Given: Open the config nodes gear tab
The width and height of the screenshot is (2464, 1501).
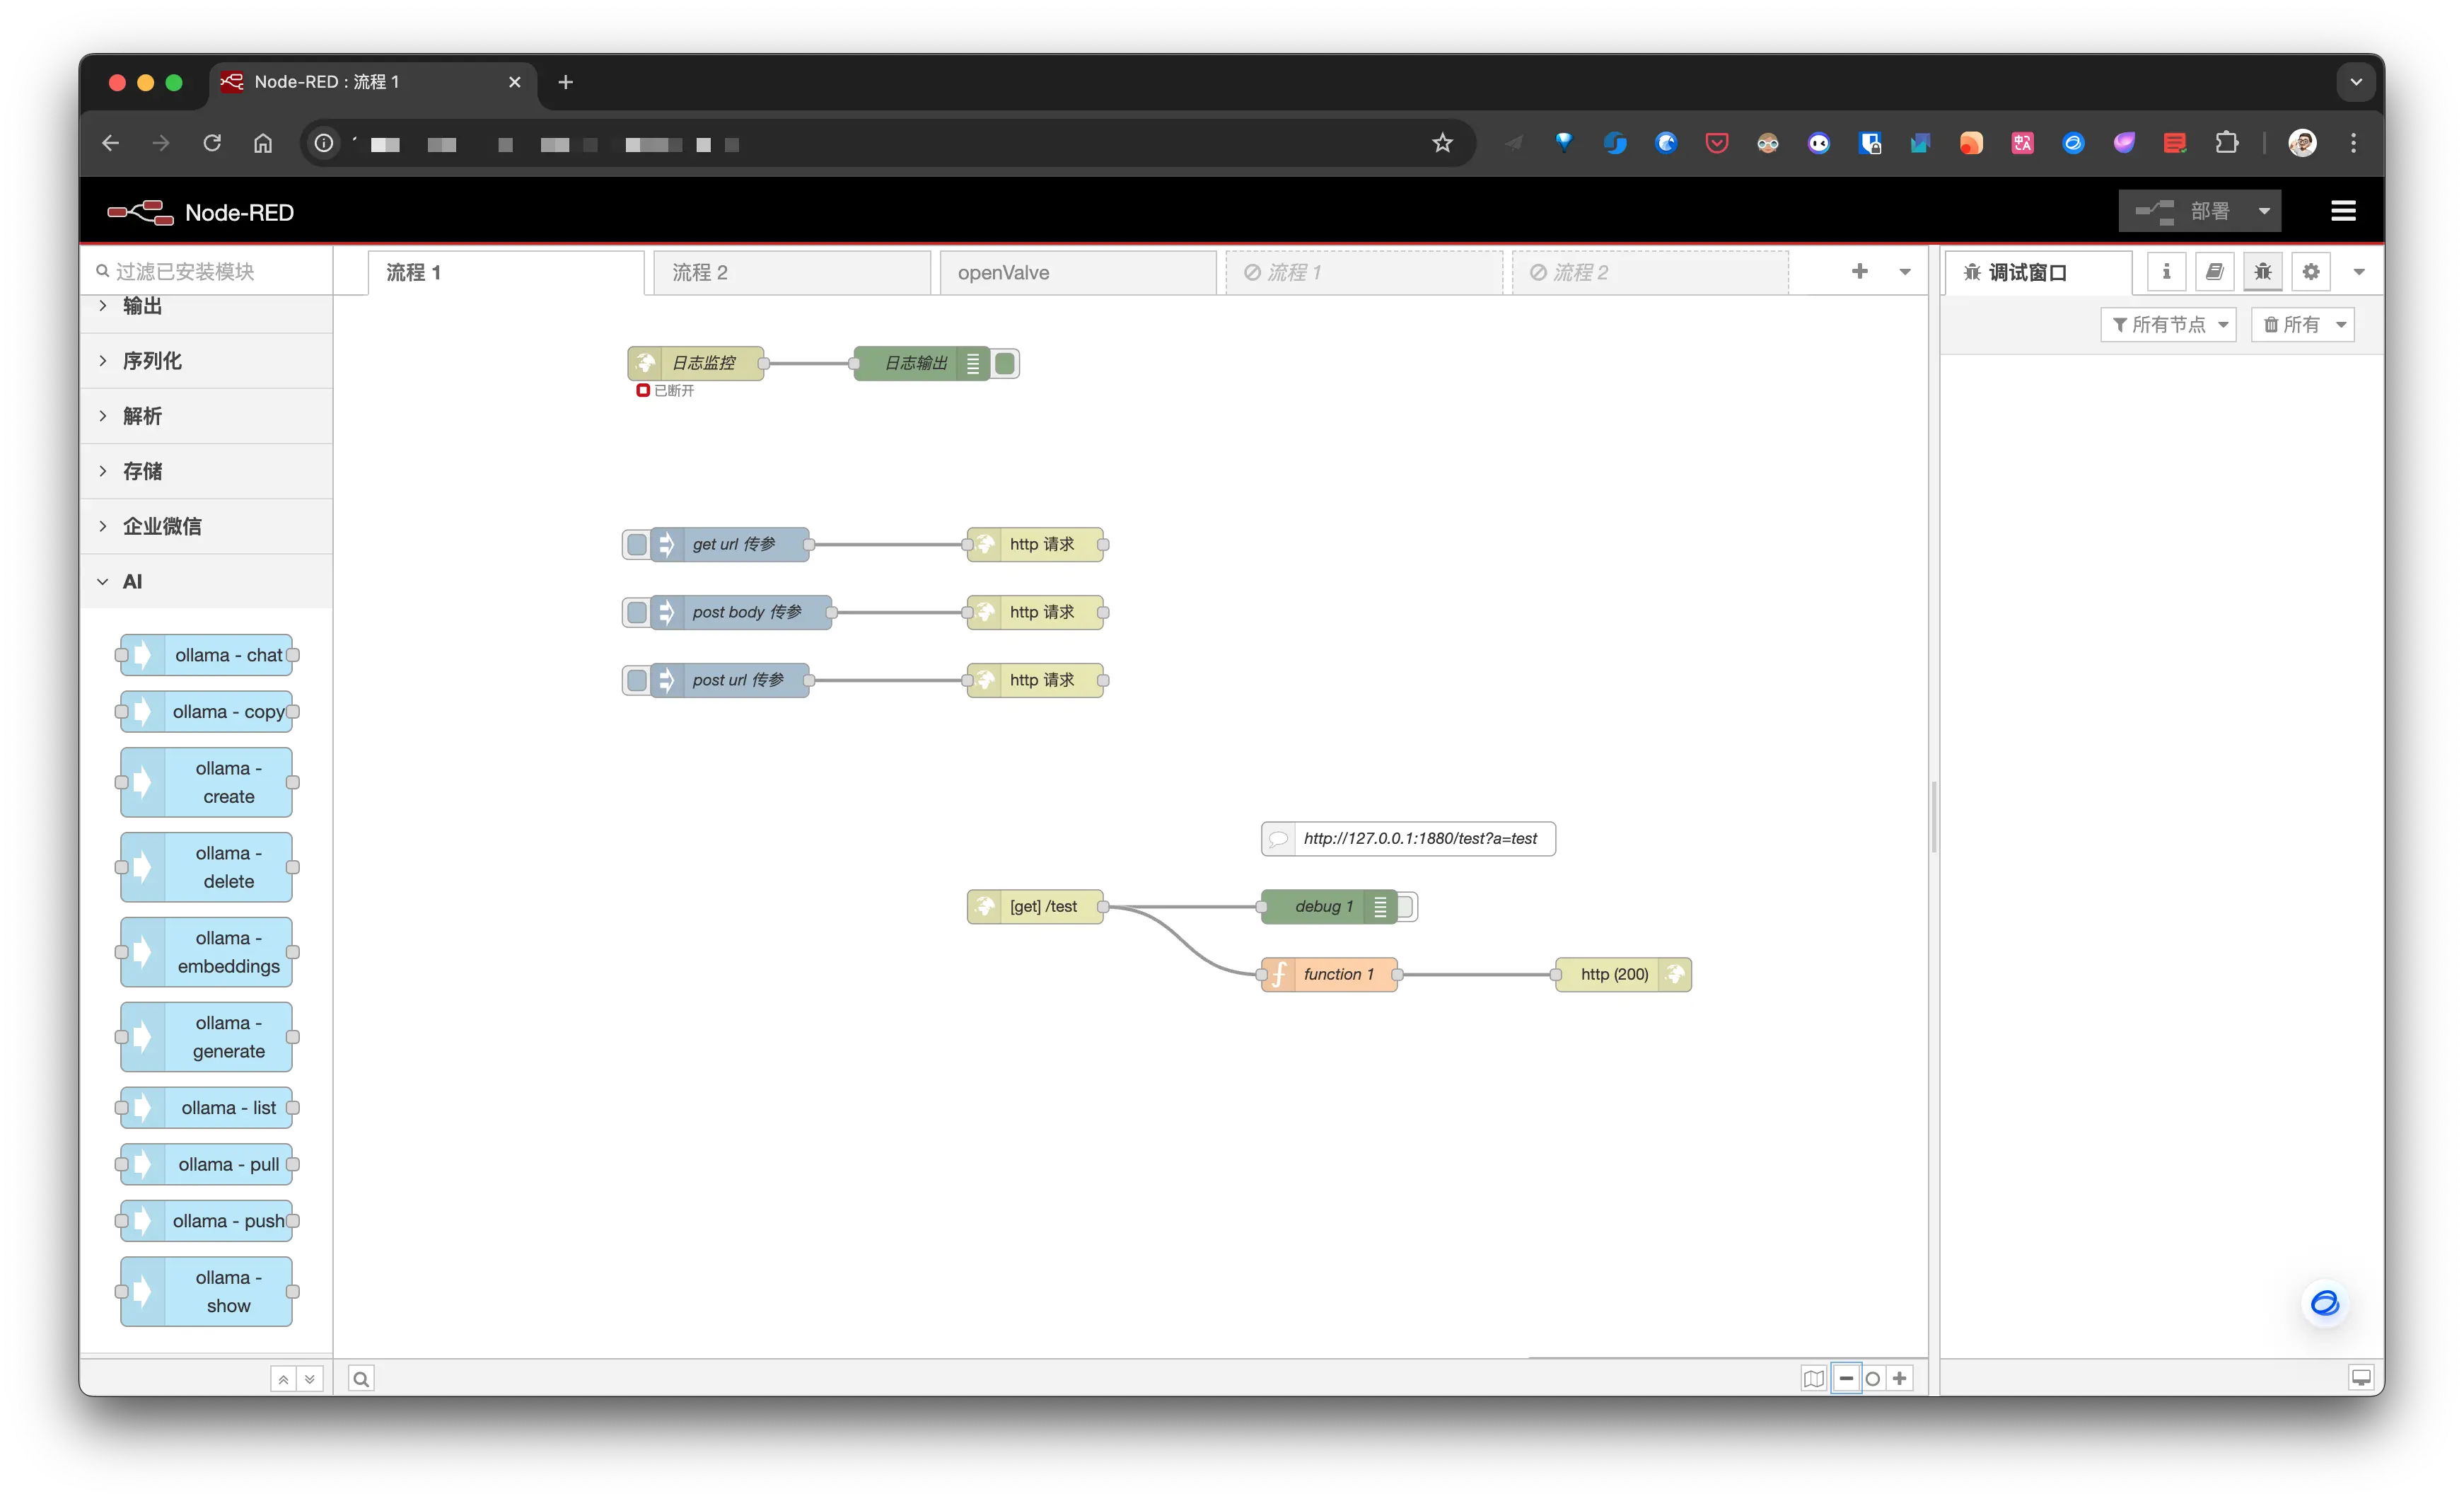Looking at the screenshot, I should tap(2310, 271).
